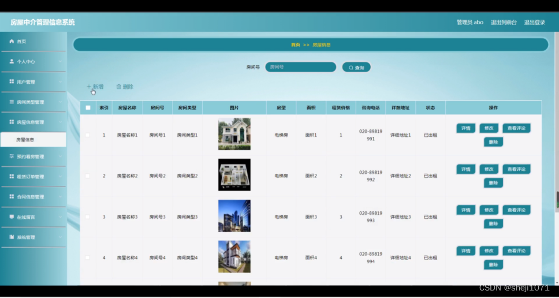
Task: Expand the 系统管理 menu chevron
Action: pyautogui.click(x=60, y=237)
